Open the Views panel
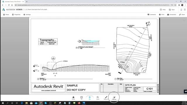This screenshot has height=105, width=187. click(x=6, y=15)
